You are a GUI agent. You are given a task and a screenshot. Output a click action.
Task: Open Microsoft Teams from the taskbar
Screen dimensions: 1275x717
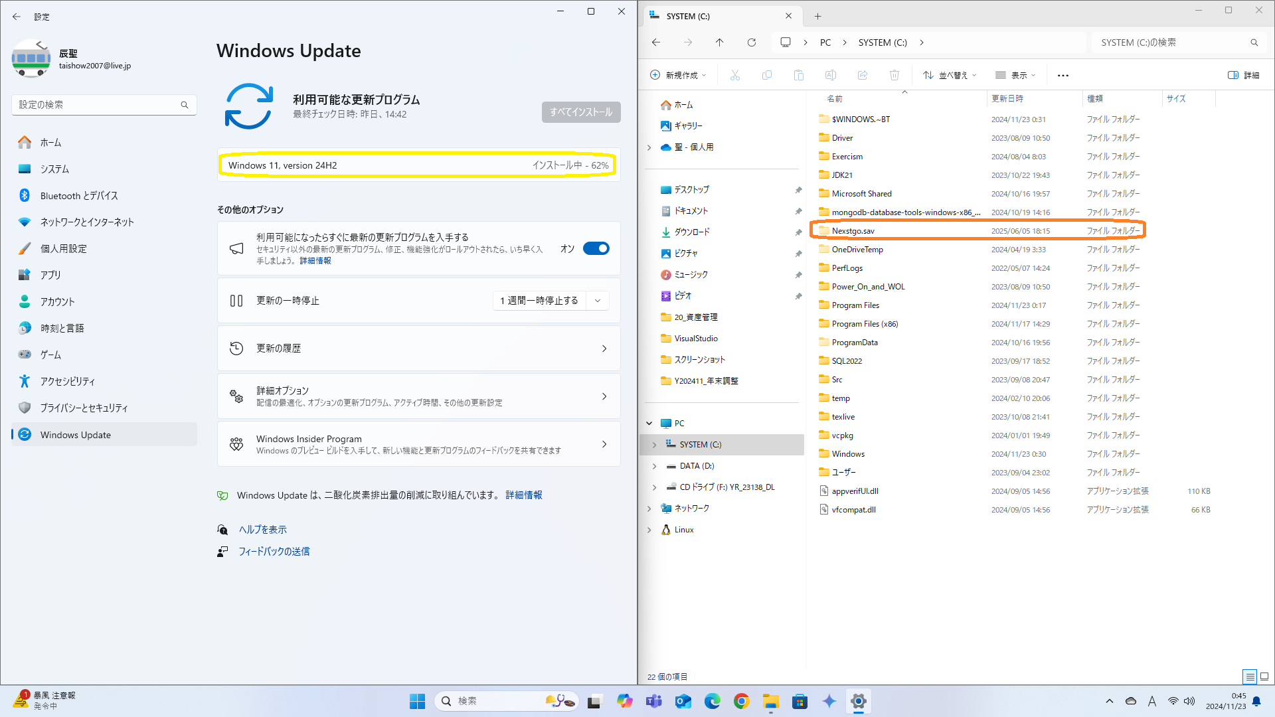pos(653,701)
